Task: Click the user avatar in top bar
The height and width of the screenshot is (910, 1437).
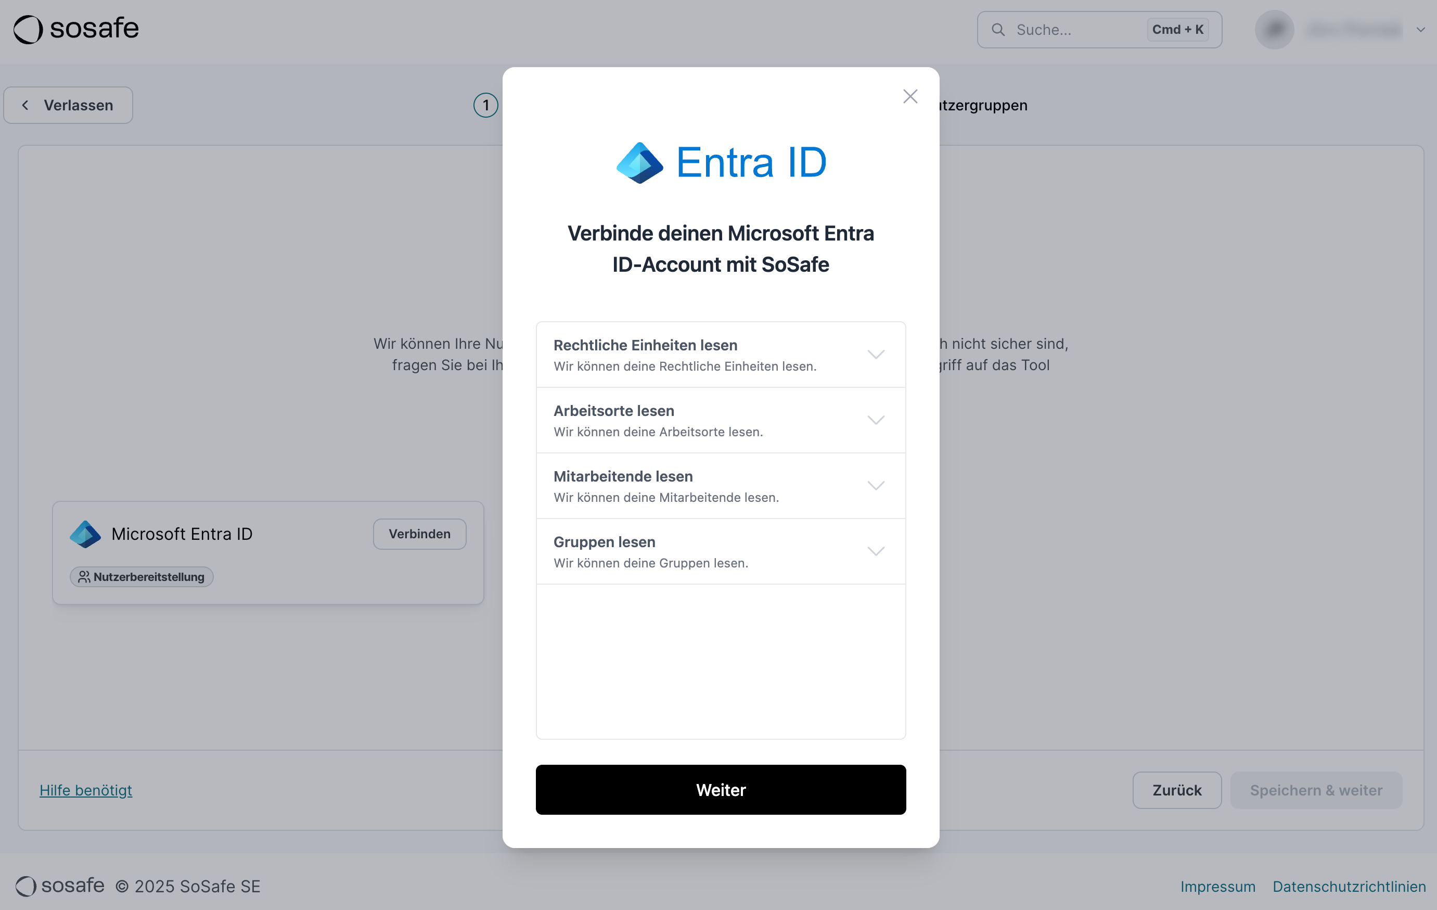Action: [x=1274, y=29]
